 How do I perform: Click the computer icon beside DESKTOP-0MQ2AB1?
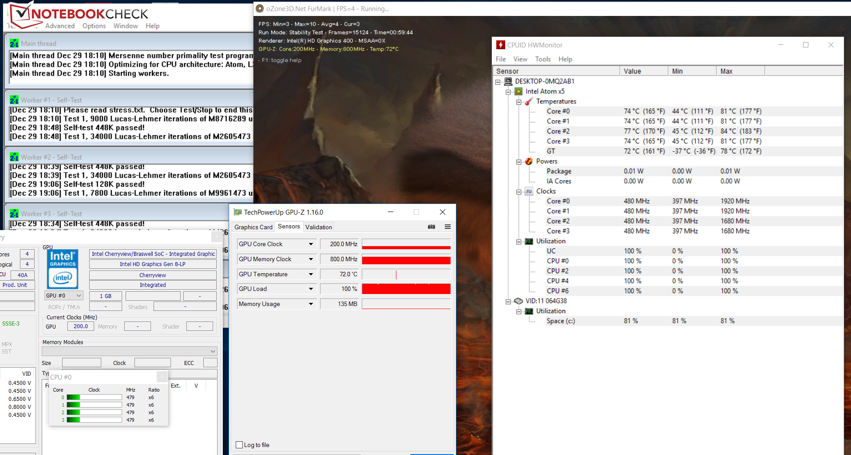[508, 82]
